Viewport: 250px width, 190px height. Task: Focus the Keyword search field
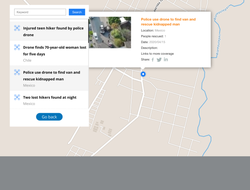pyautogui.click(x=40, y=12)
